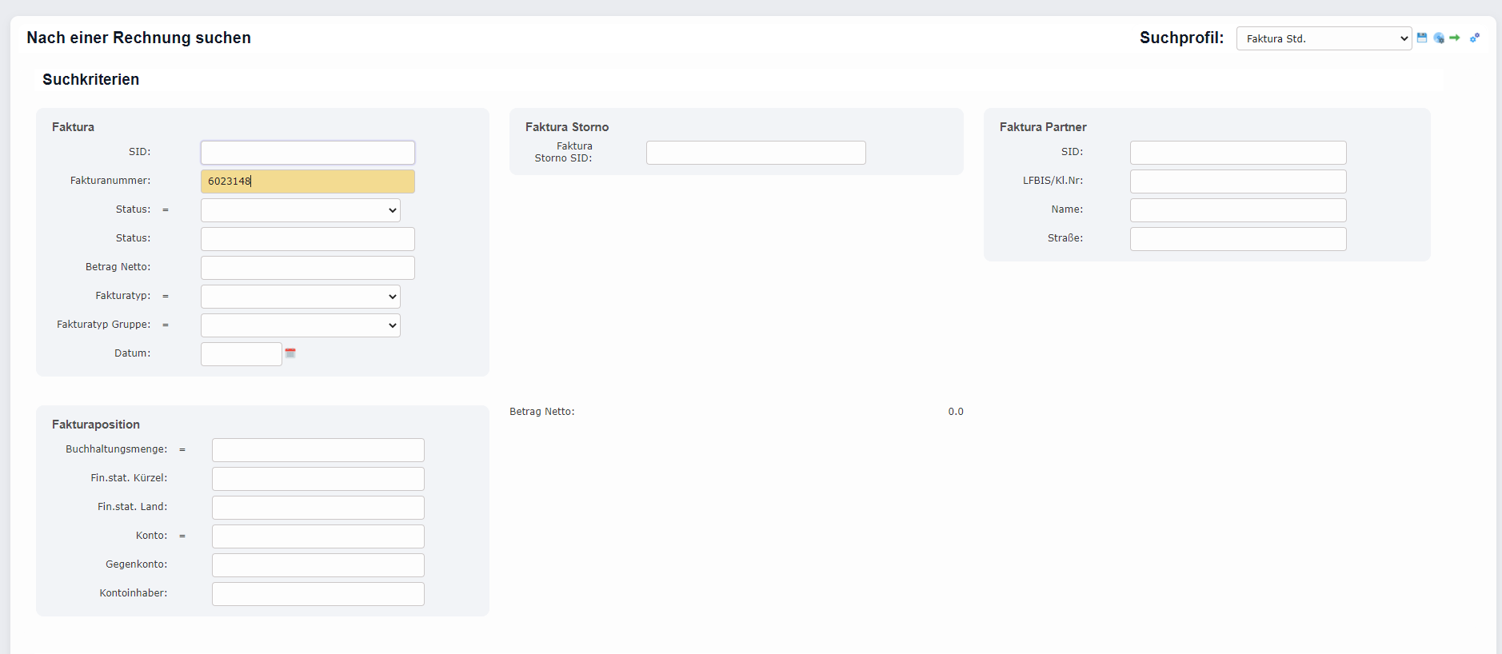Click the Gegenkonto input field
Screen dimensions: 1502x654
(x=318, y=565)
